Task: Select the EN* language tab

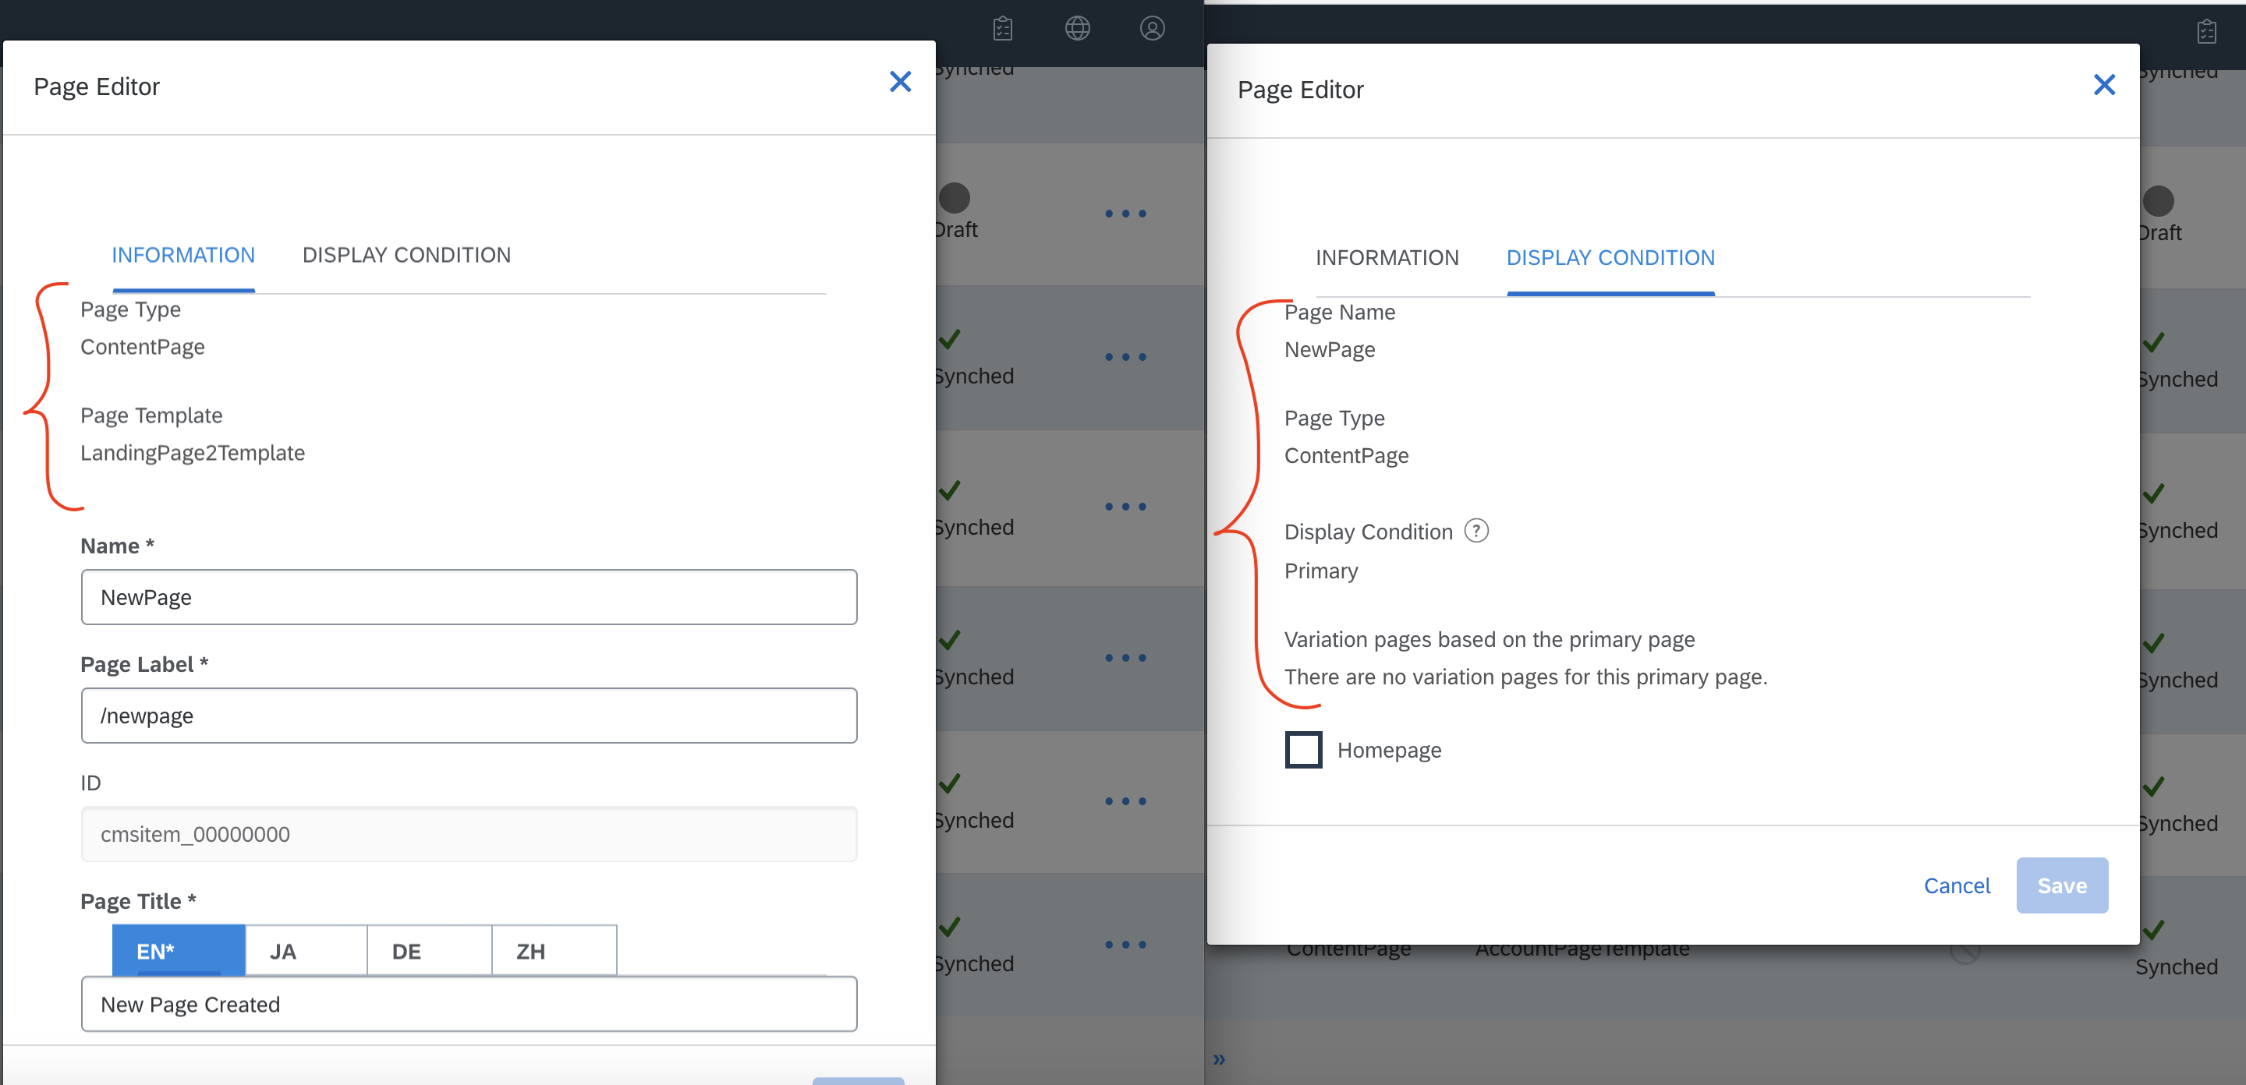Action: coord(178,950)
